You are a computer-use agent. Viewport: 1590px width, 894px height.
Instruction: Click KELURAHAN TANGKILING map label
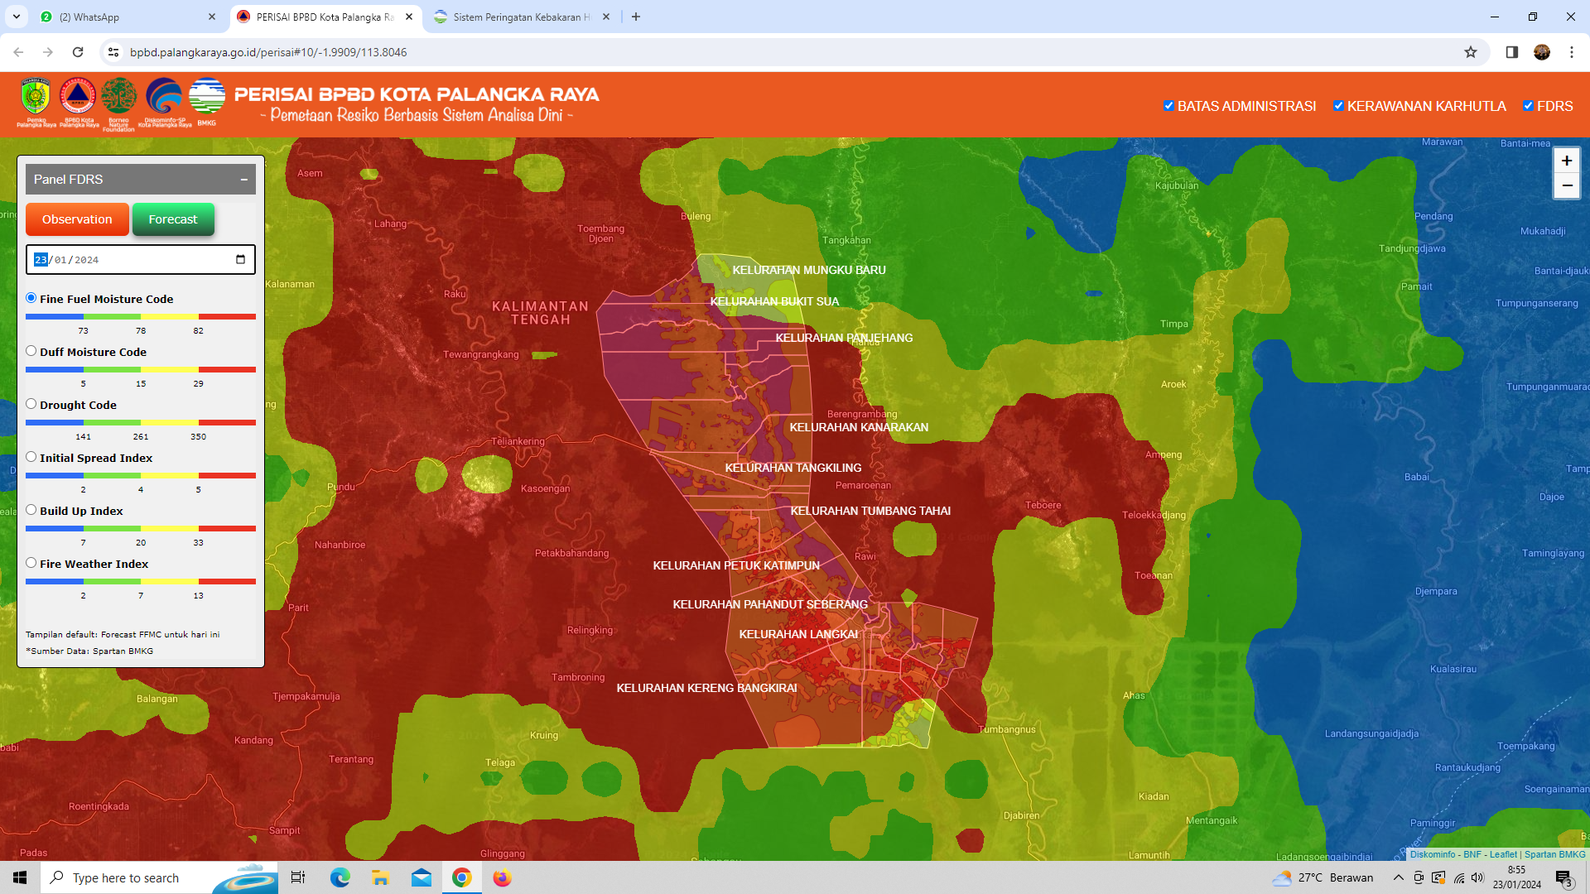793,468
